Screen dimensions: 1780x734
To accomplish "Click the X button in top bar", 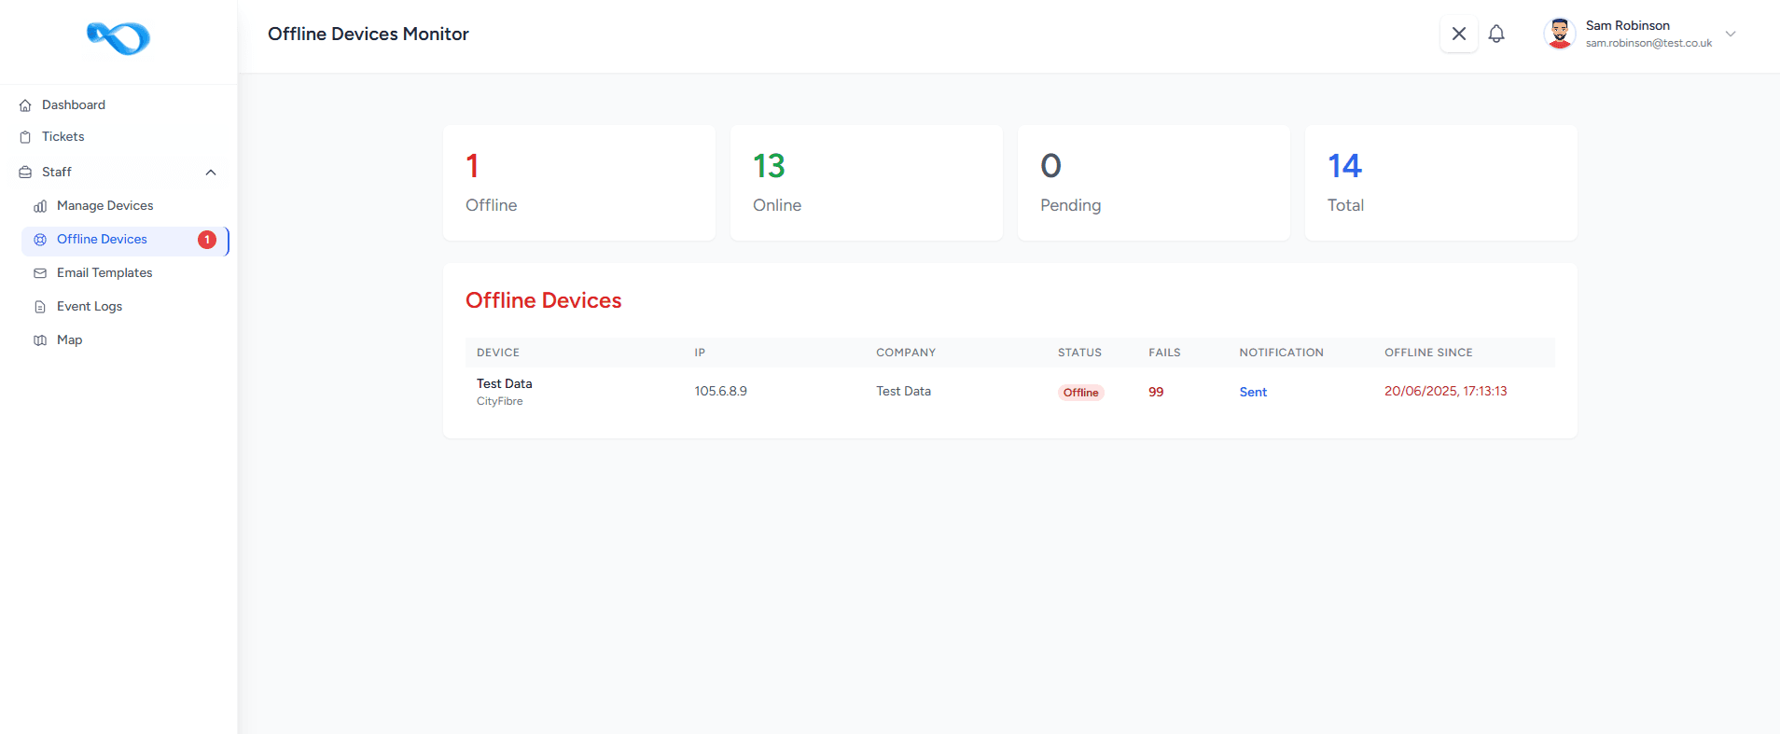I will pyautogui.click(x=1459, y=34).
